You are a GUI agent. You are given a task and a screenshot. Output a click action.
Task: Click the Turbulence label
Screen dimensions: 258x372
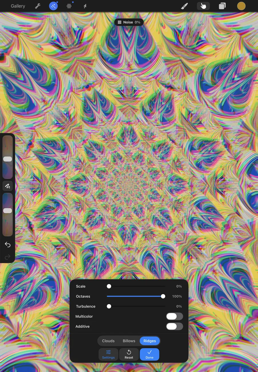(85, 307)
